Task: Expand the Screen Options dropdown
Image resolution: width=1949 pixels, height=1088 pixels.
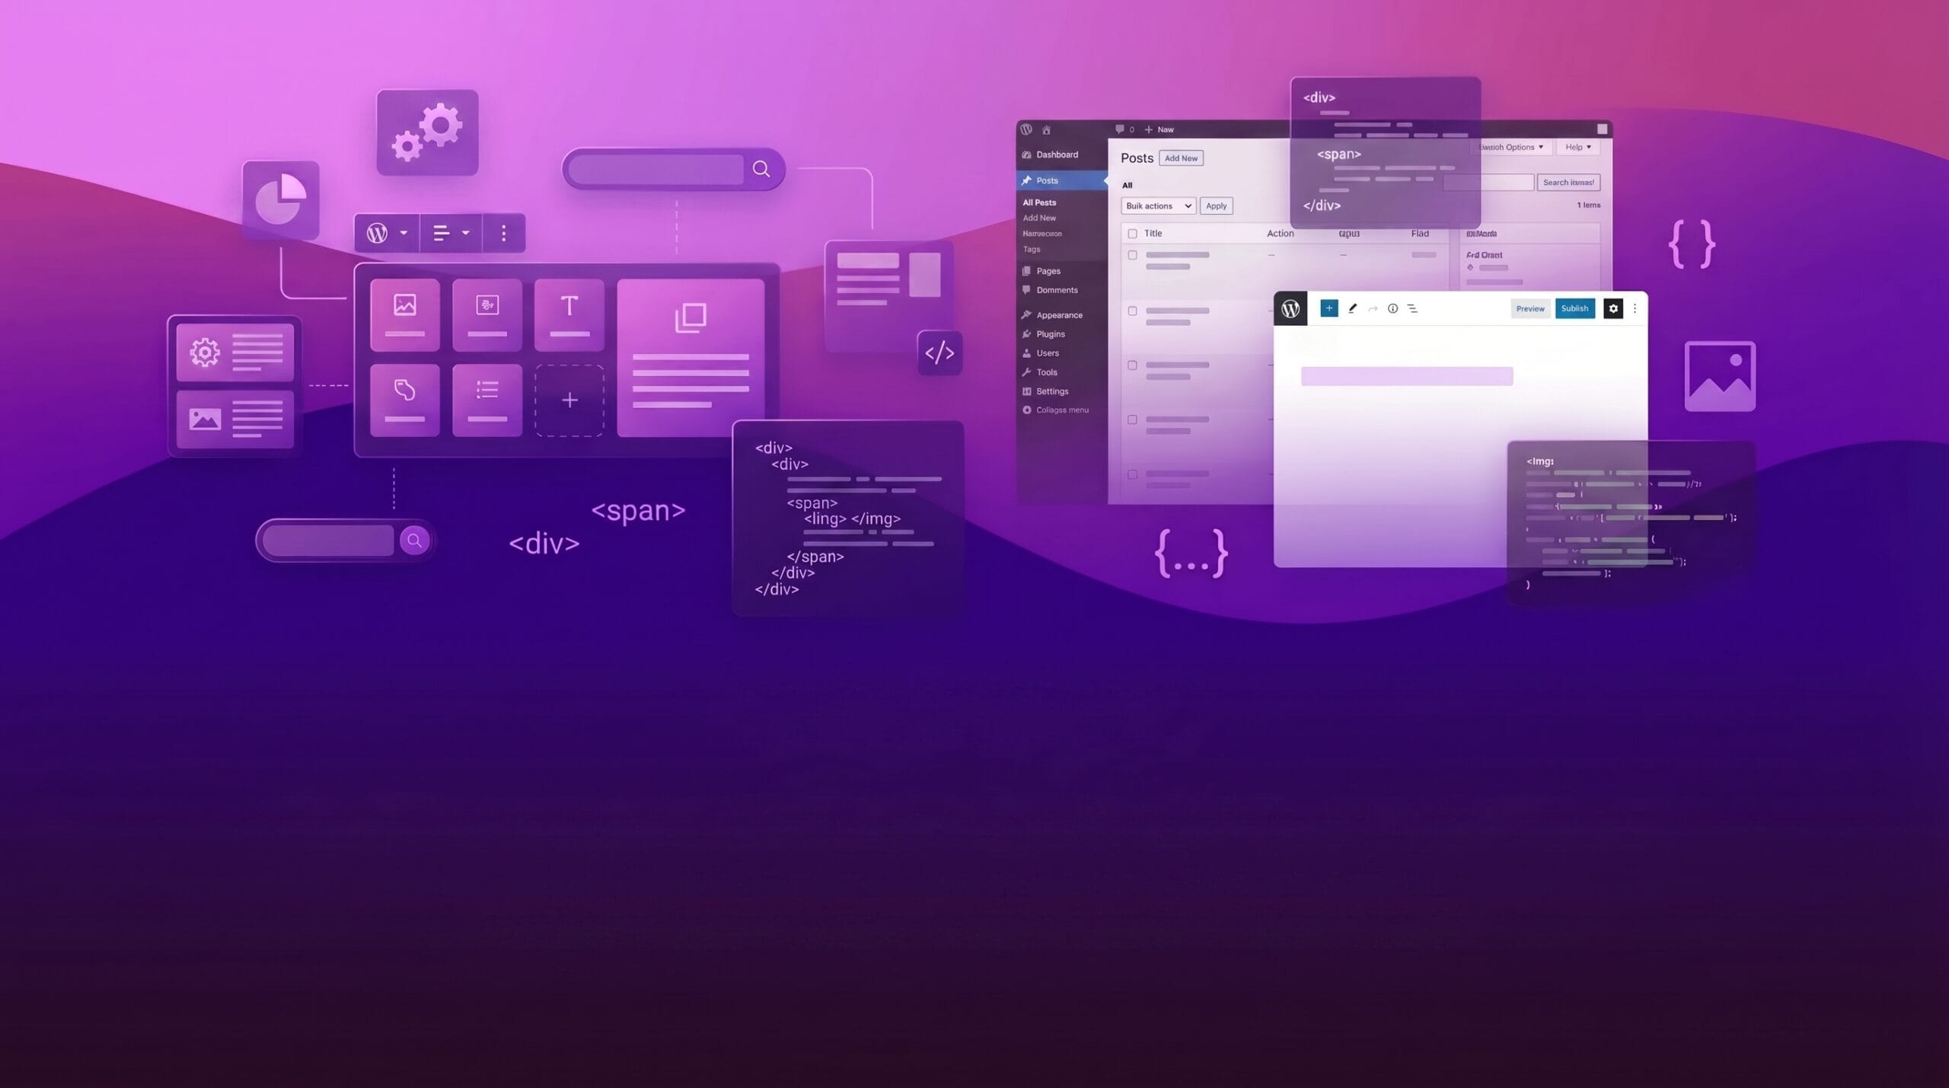Action: [x=1511, y=147]
